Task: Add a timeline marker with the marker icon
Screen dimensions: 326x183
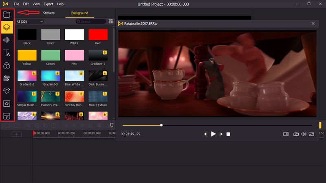Action: point(112,125)
